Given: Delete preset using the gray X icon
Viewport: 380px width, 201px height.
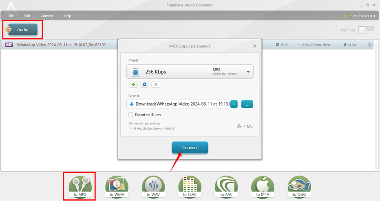Looking at the screenshot, I should coord(156,84).
